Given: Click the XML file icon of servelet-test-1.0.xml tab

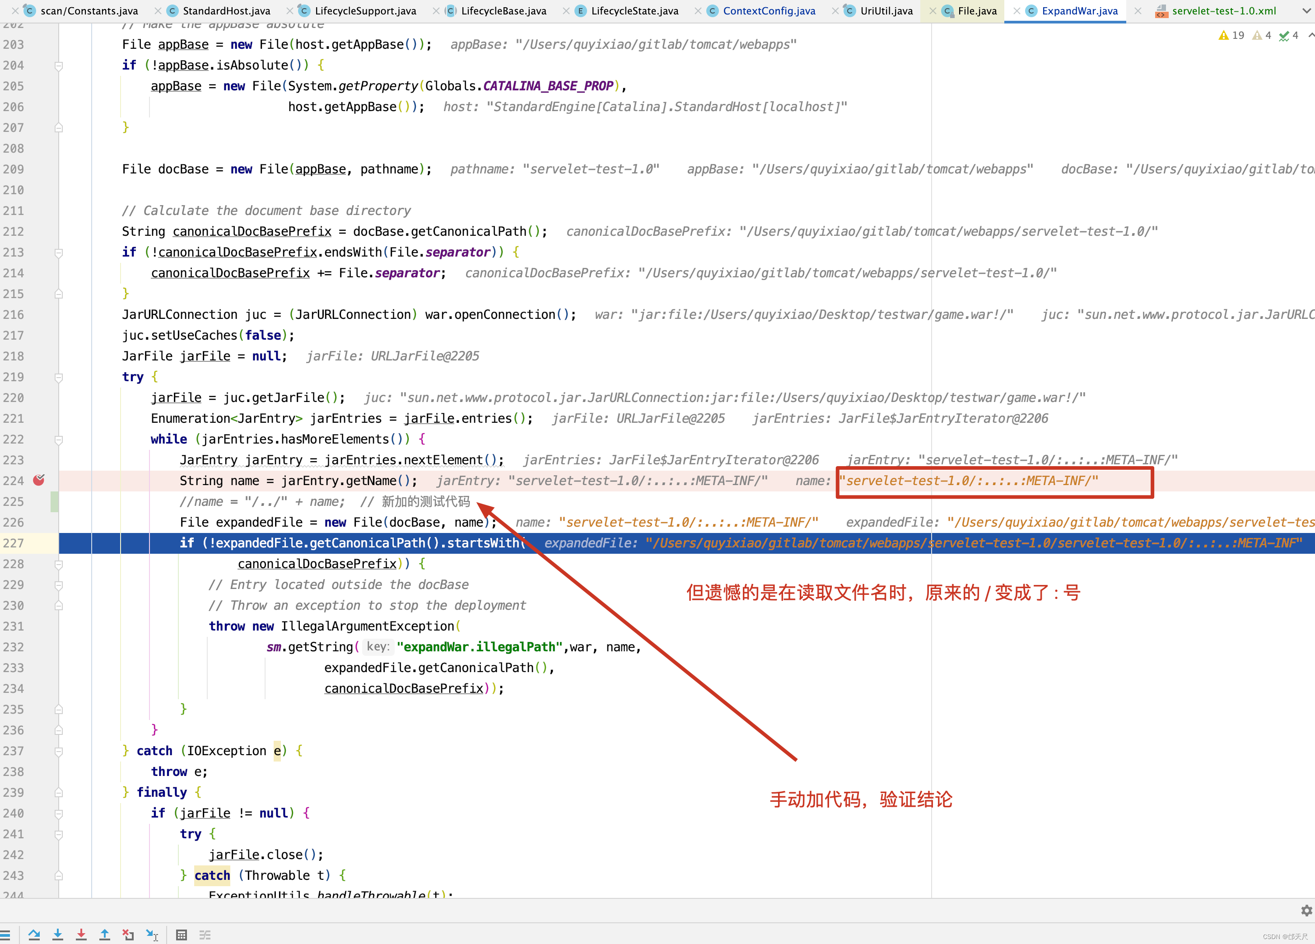Looking at the screenshot, I should [x=1161, y=11].
